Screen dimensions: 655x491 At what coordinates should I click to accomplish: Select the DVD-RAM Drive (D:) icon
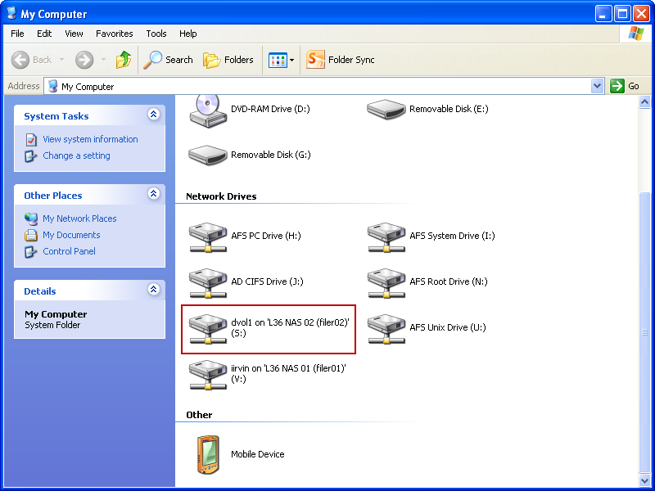click(x=208, y=110)
